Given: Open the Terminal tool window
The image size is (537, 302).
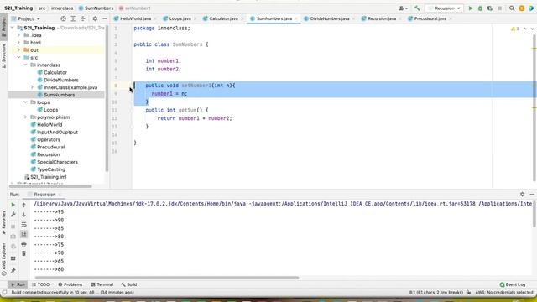Looking at the screenshot, I should (x=102, y=284).
